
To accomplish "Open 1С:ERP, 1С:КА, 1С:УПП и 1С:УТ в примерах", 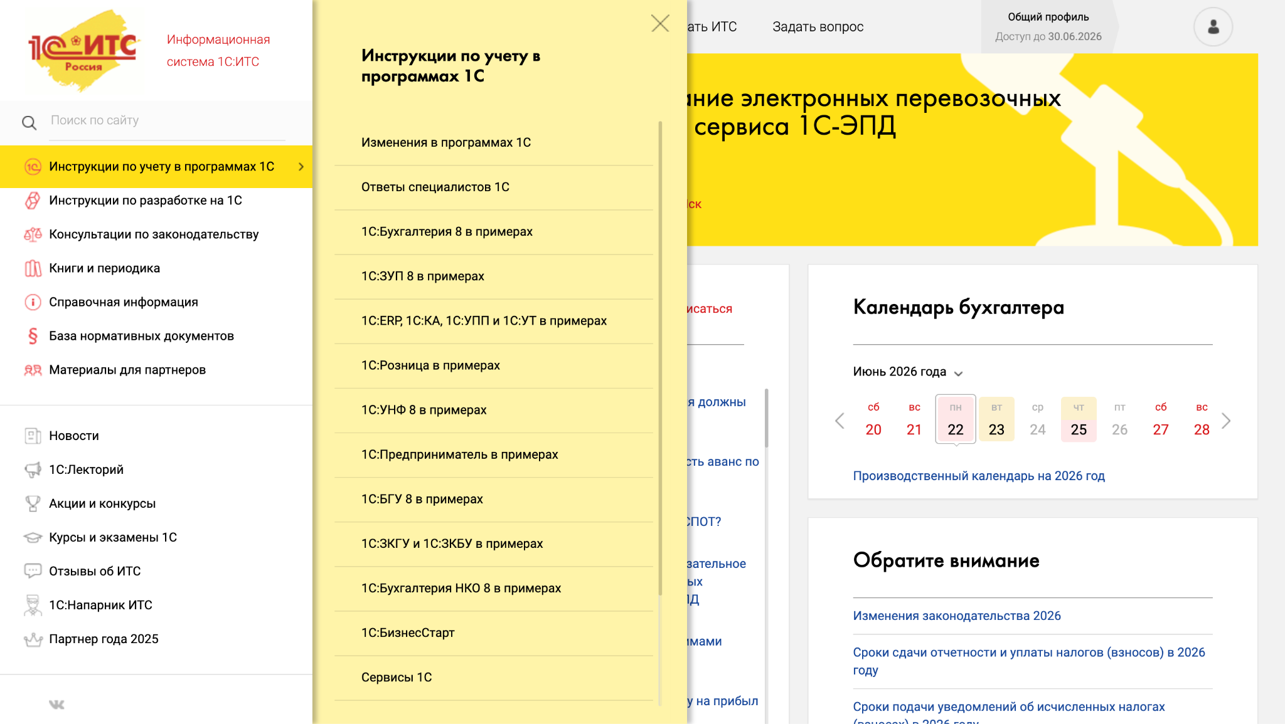I will tap(494, 321).
